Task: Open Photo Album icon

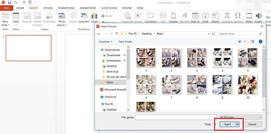Action: click(62, 16)
